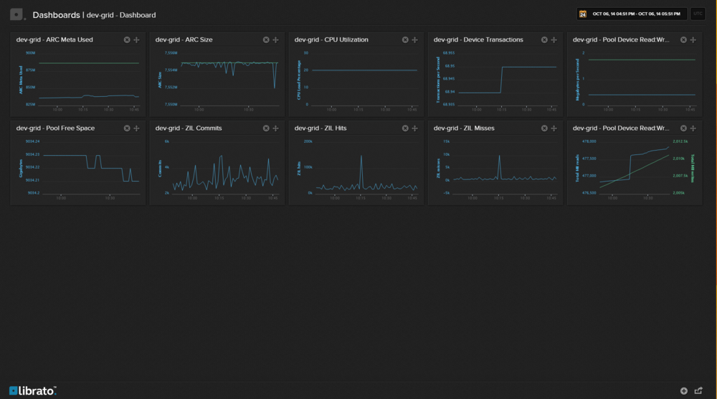Open the dev-grid - ARC Size title
This screenshot has width=717, height=399.
(184, 39)
